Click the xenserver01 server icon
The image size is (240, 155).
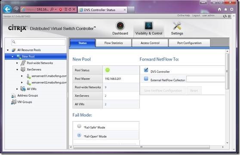29,76
